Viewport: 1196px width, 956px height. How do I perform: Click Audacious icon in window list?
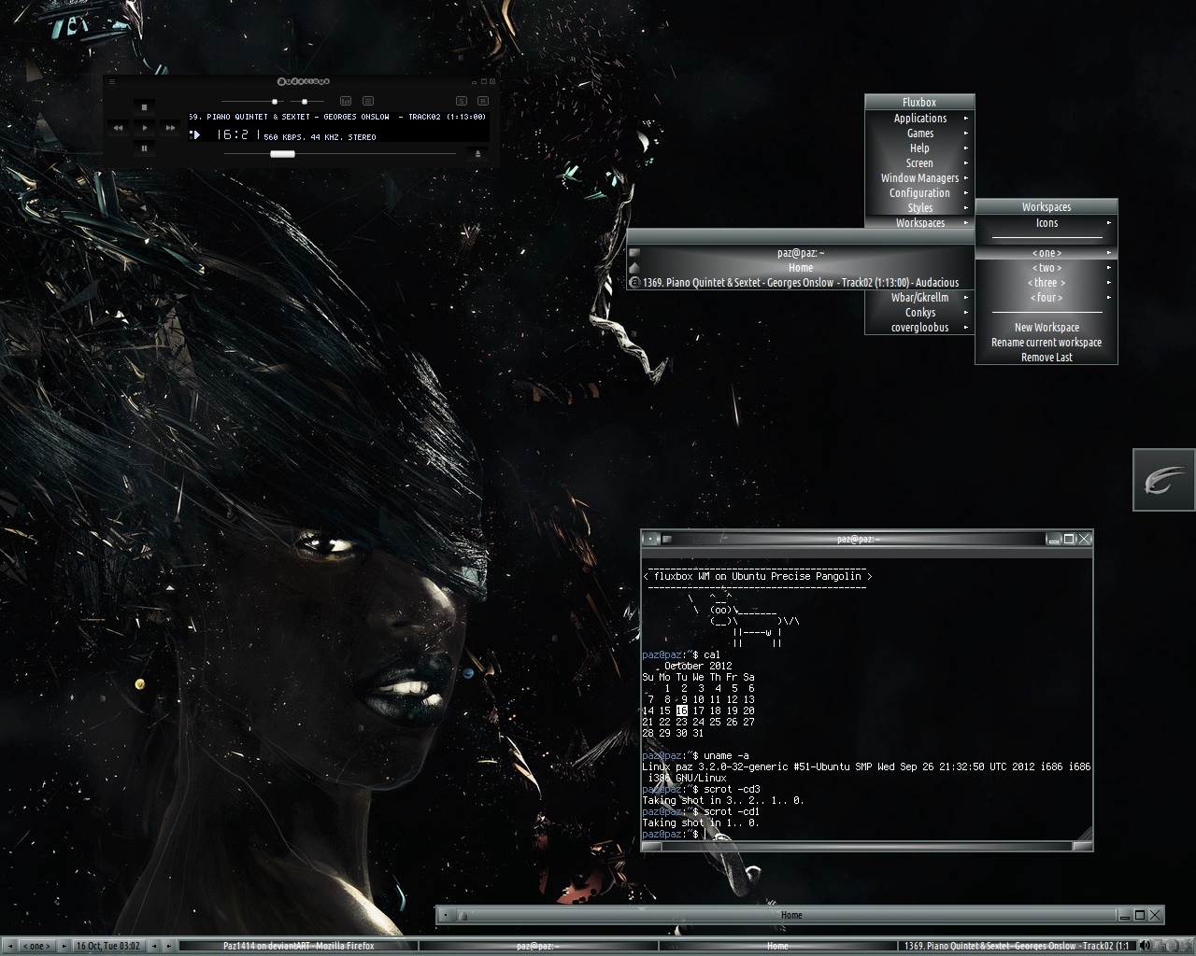pyautogui.click(x=634, y=283)
